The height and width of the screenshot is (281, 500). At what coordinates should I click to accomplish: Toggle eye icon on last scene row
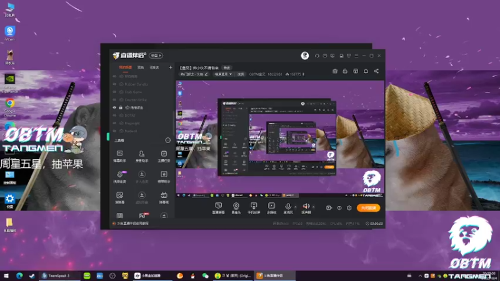[114, 131]
